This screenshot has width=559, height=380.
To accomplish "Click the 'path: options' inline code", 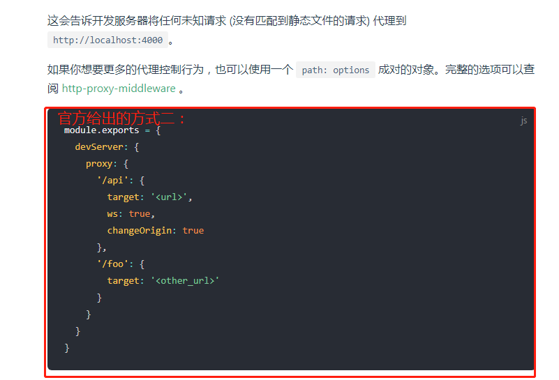I will coord(336,70).
